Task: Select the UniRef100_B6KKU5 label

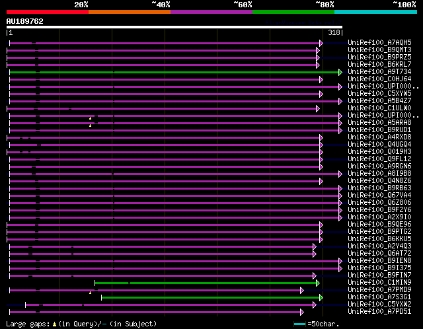Action: tap(379, 239)
